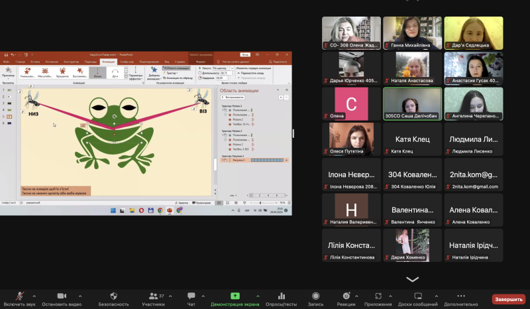The height and width of the screenshot is (309, 530).
Task: Expand share options arrow beside Демонстрация экрана
Action: [258, 296]
